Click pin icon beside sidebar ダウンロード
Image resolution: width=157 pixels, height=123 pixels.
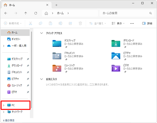(x=28, y=66)
